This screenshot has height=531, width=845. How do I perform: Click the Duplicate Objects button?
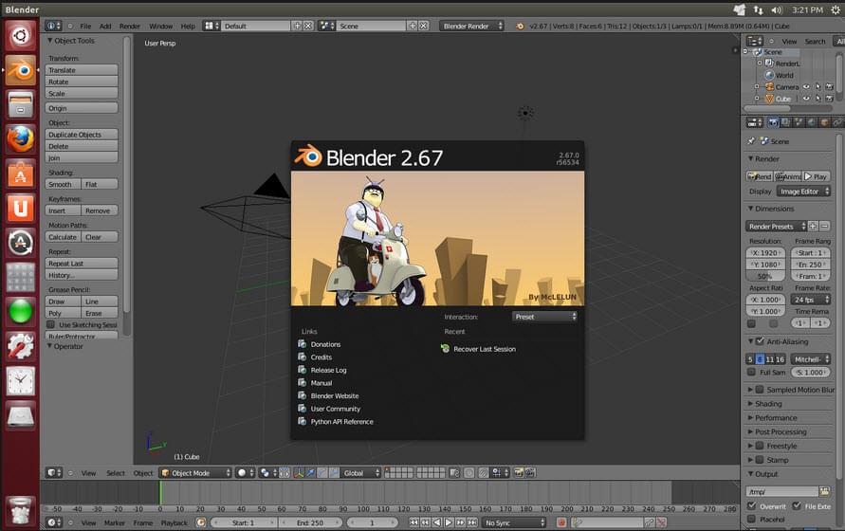tap(82, 135)
